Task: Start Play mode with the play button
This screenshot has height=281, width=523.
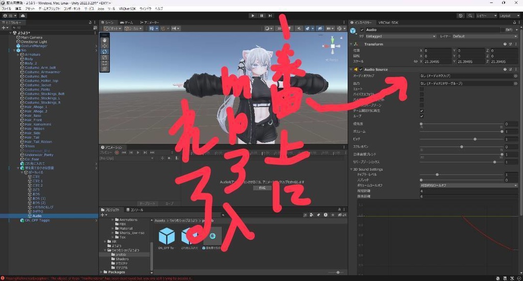Action: pos(253,16)
